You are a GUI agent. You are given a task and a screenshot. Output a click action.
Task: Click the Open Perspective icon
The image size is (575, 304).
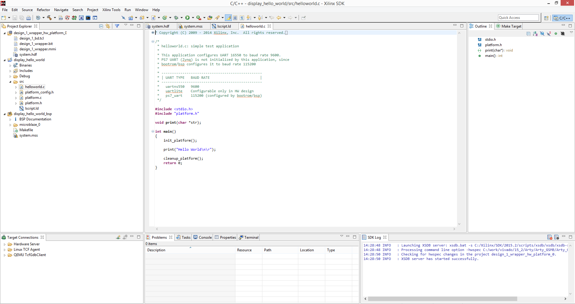point(546,18)
